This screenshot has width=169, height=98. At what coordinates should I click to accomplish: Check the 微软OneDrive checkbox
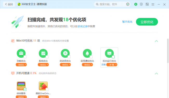click(47, 89)
